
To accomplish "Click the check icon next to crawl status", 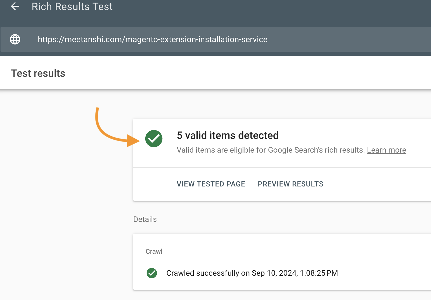I will pyautogui.click(x=152, y=273).
